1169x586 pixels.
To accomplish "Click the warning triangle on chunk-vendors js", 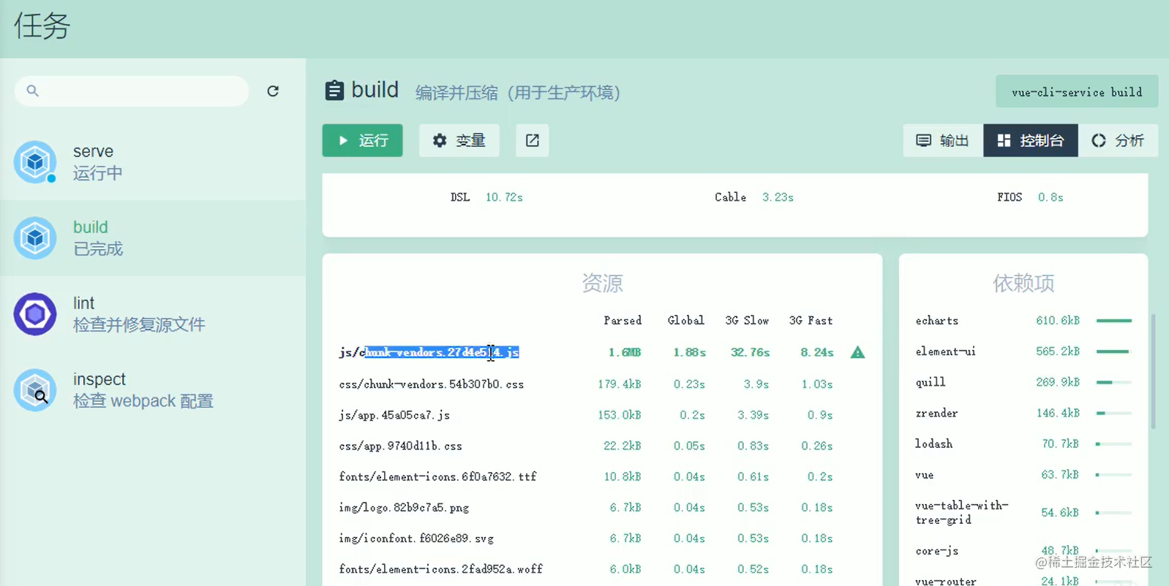I will pyautogui.click(x=858, y=353).
